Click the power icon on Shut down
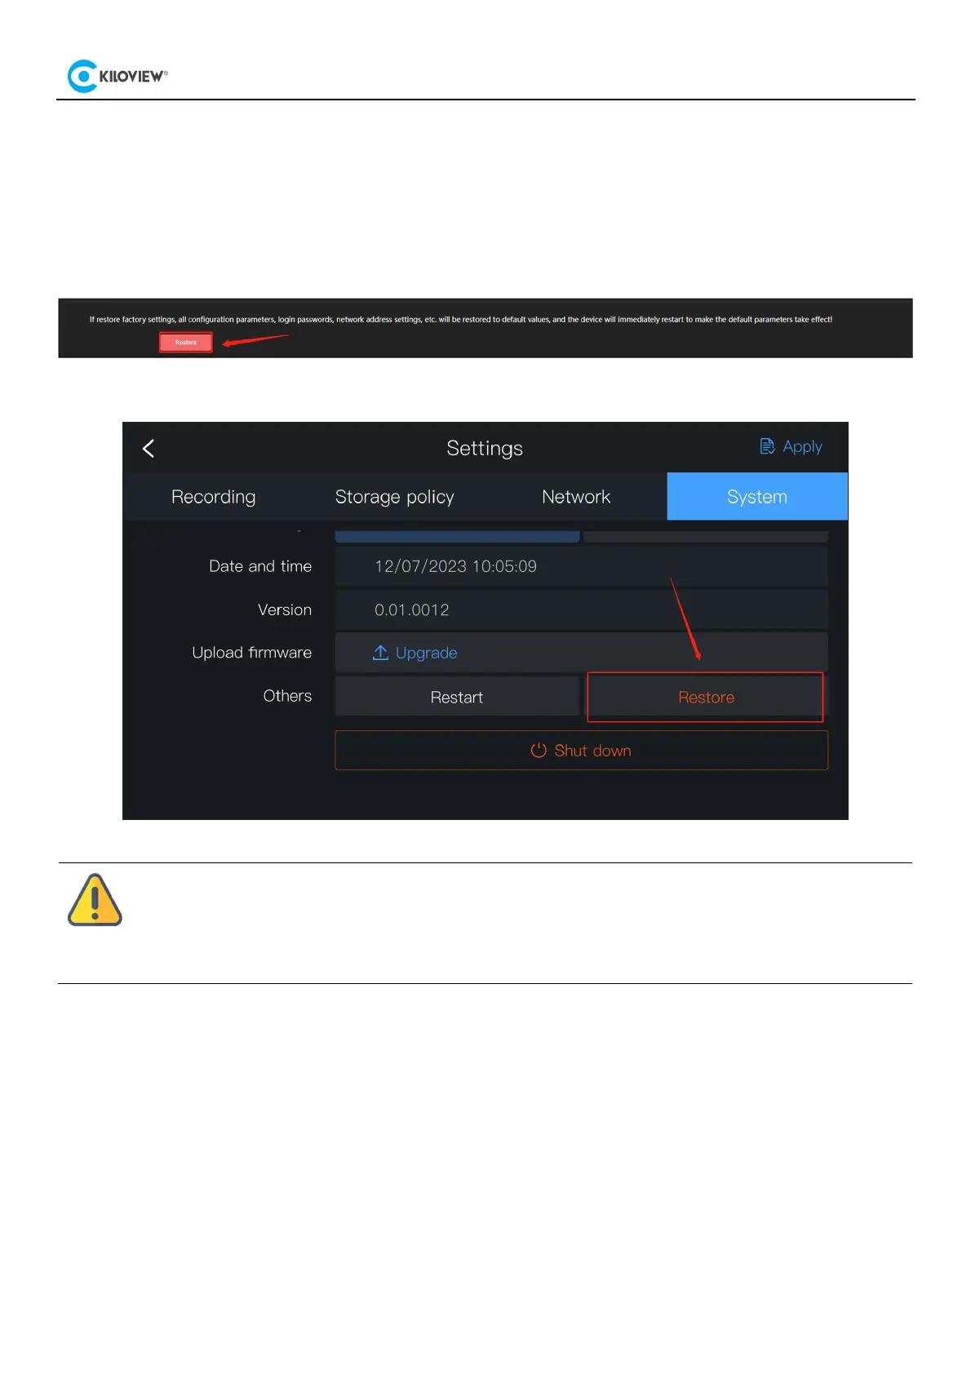This screenshot has width=971, height=1374. 538,751
